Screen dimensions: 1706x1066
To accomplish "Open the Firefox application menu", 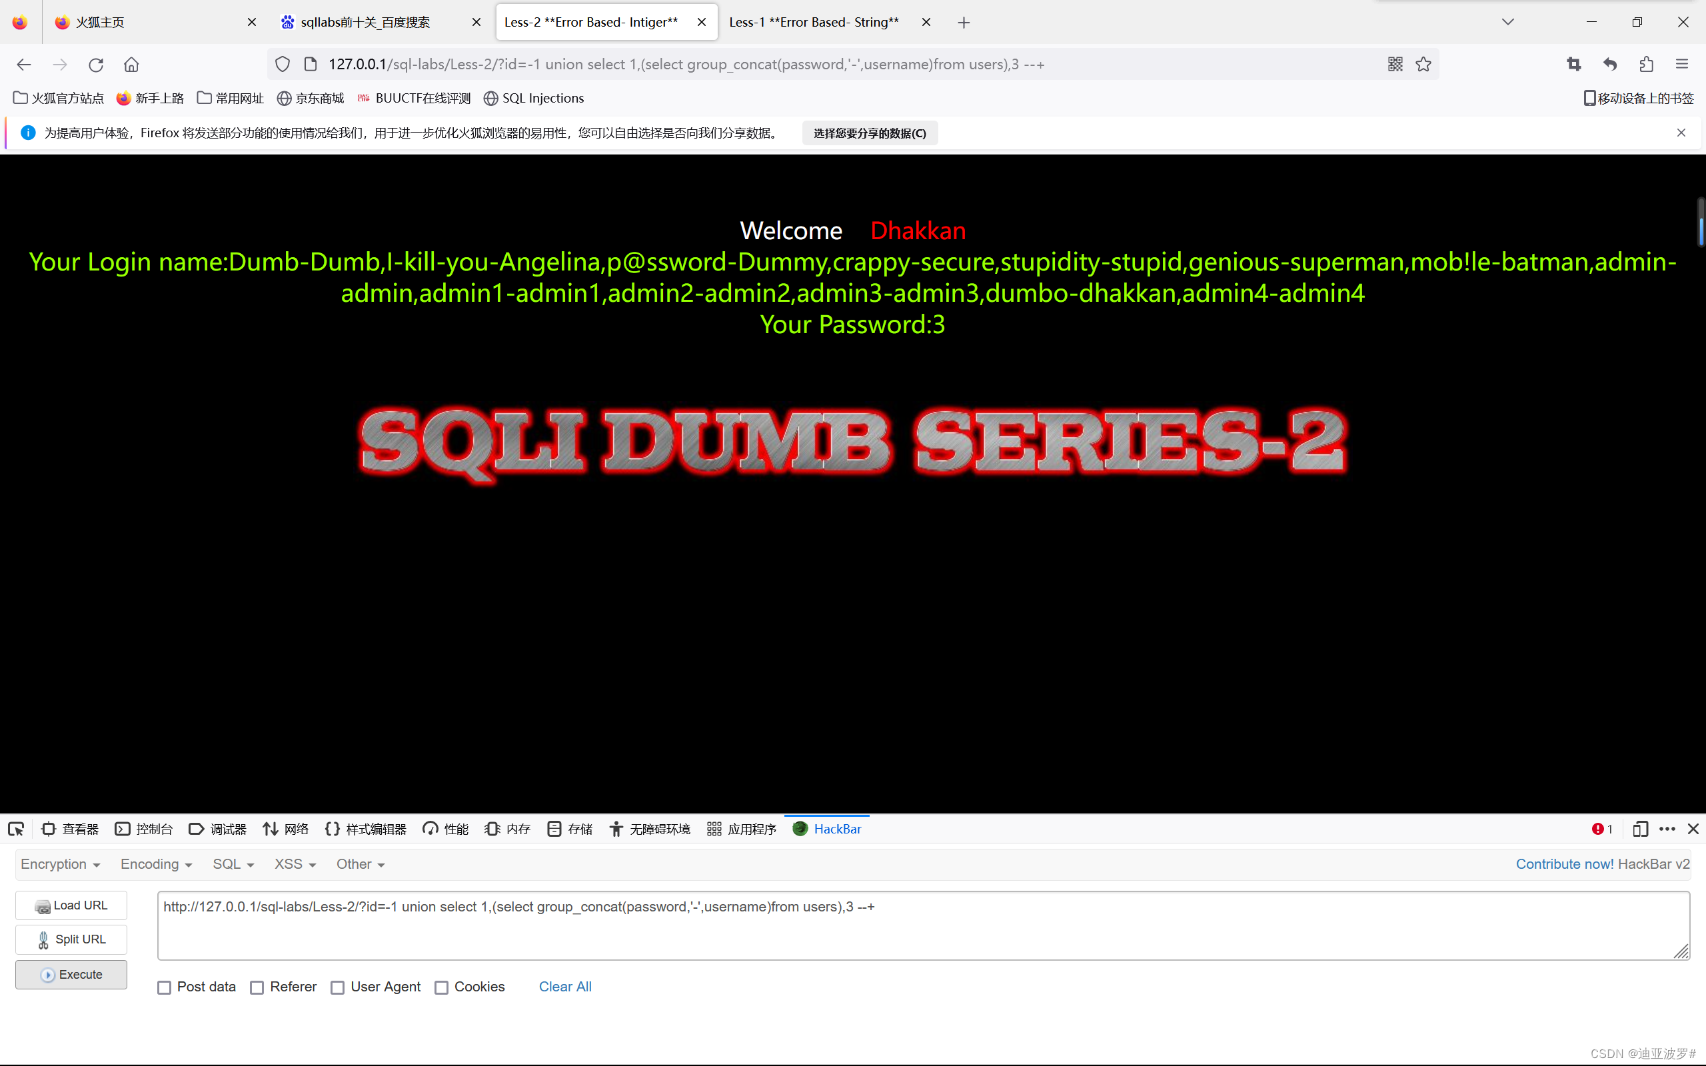I will [x=1683, y=64].
